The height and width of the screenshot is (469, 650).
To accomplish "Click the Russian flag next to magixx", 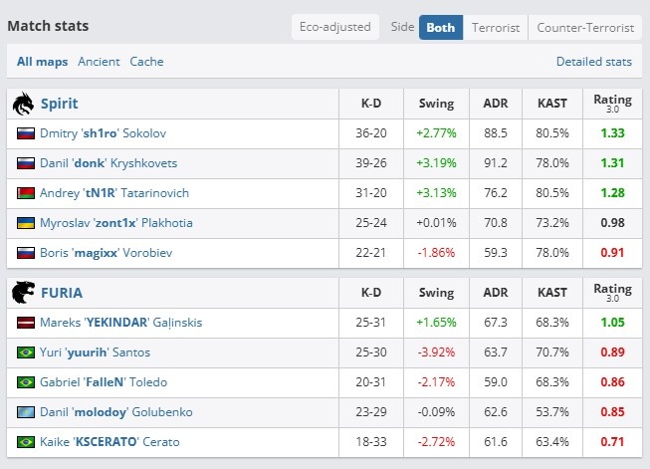I will (26, 253).
